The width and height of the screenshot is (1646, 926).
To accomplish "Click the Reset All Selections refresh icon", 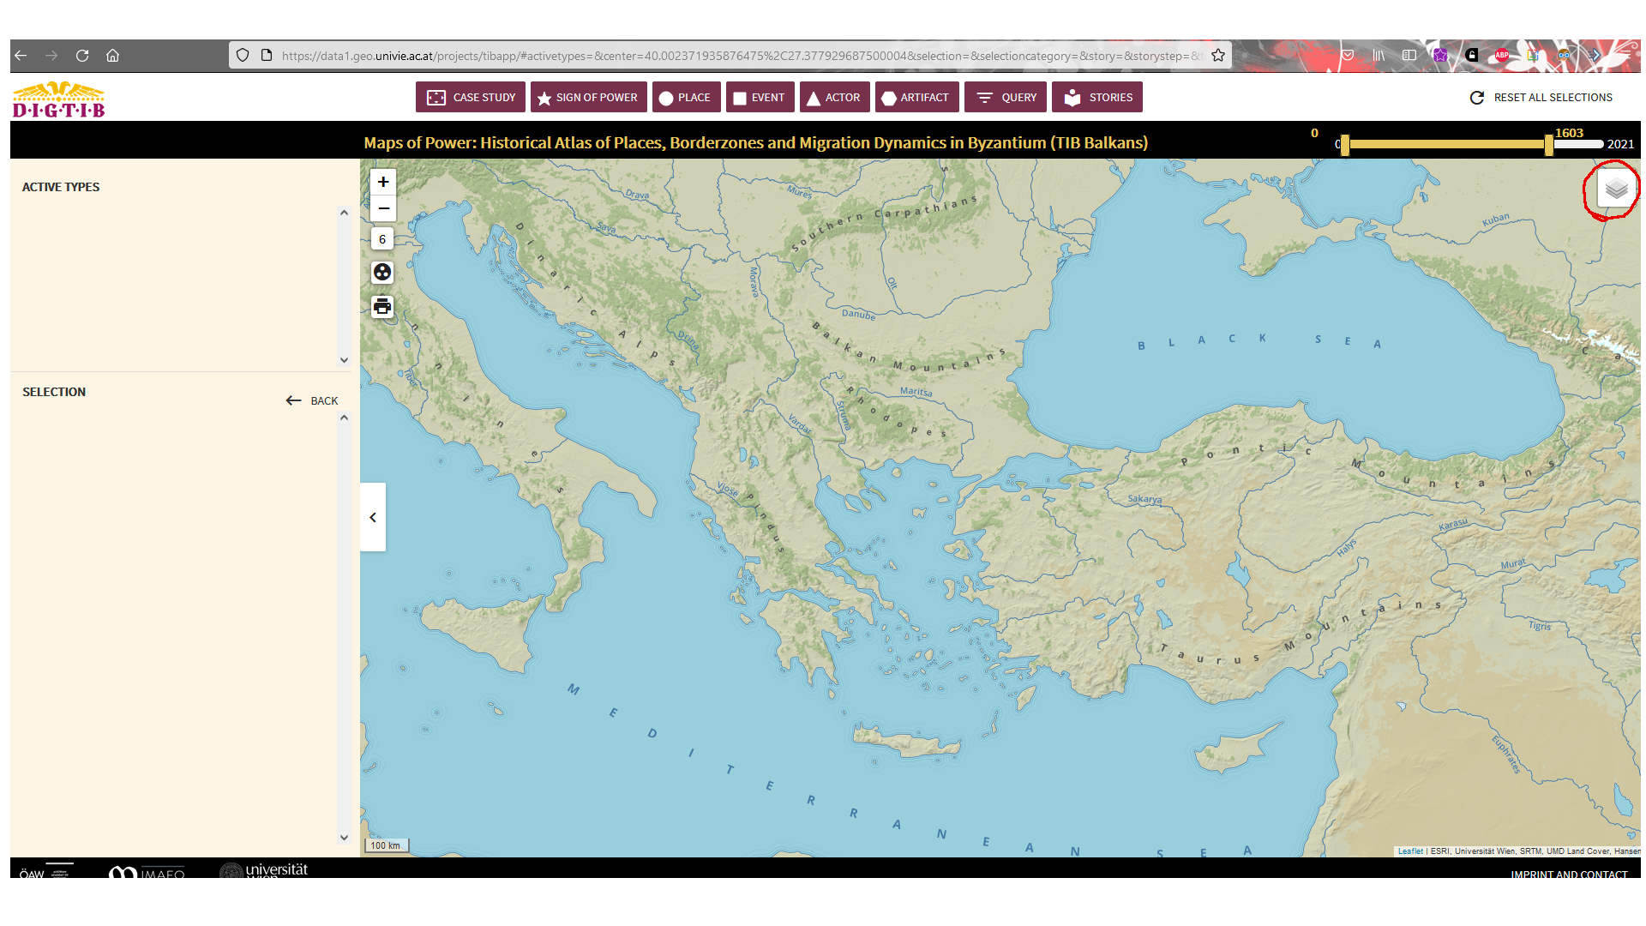I will (1476, 98).
